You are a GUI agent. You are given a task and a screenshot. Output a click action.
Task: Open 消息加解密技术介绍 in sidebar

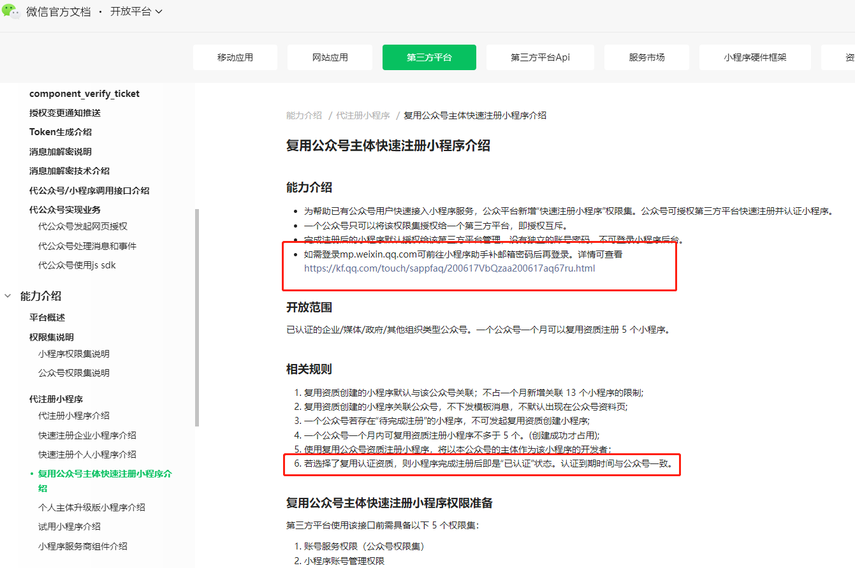tap(69, 171)
